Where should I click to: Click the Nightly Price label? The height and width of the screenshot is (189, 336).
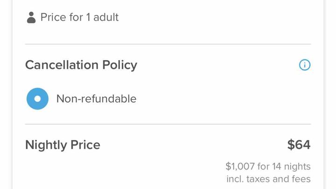click(x=63, y=145)
